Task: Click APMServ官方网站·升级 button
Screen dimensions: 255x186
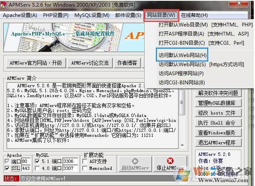Action: click(x=36, y=63)
